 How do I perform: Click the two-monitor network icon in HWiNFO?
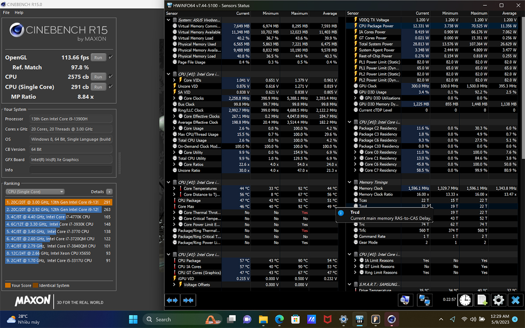coord(424,300)
